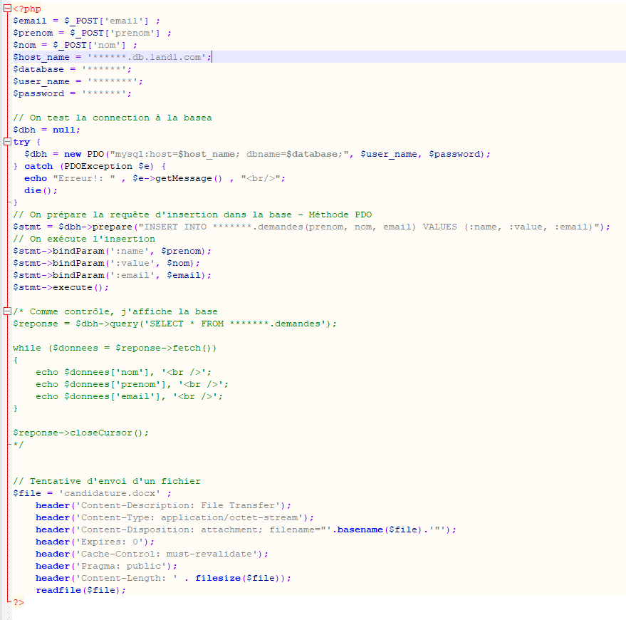Click the closeCursor() call
626x620 pixels.
81,433
